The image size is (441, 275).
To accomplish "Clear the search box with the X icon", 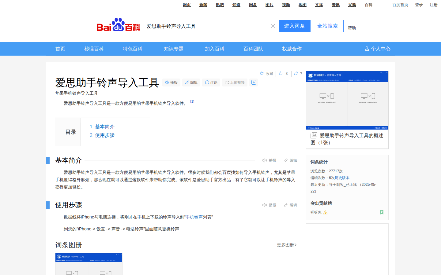I will [273, 26].
